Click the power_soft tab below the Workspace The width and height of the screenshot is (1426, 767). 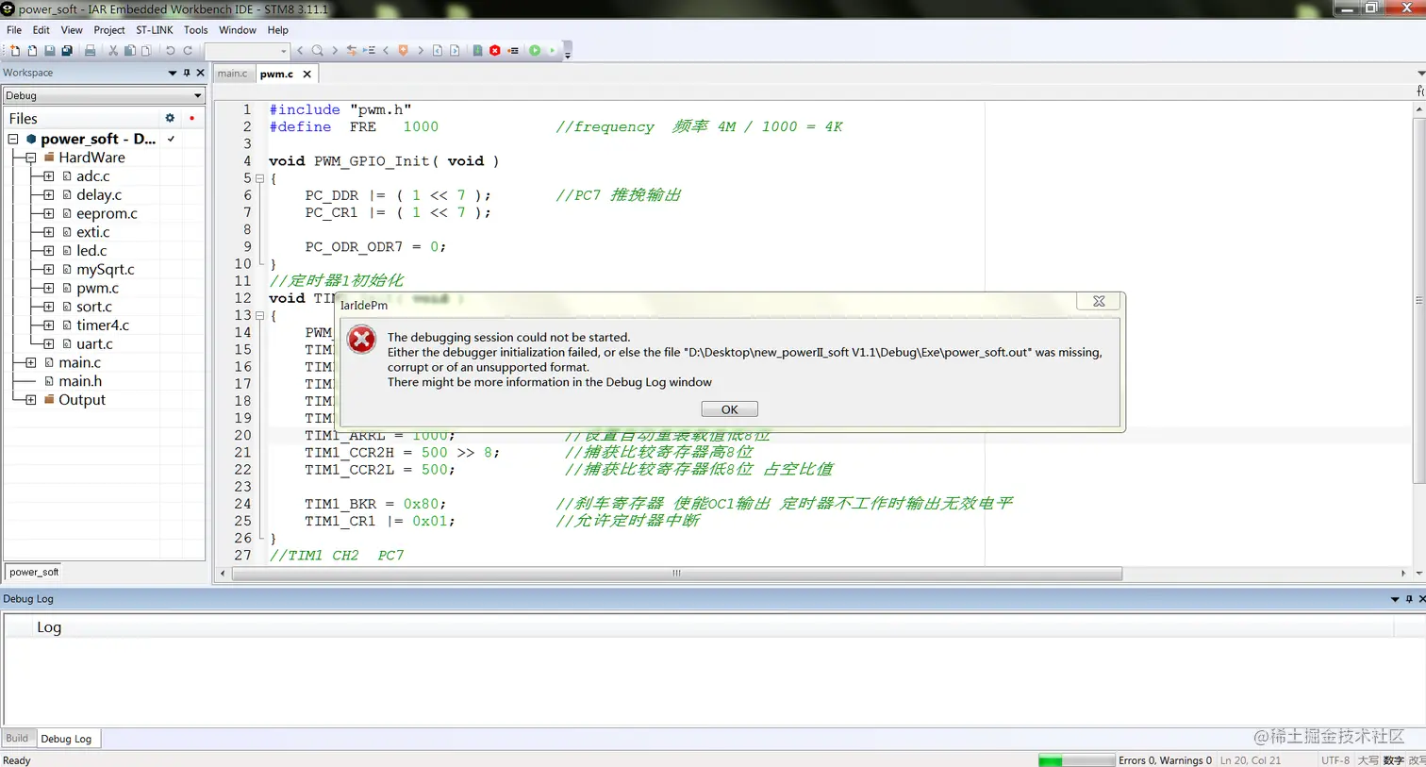click(x=34, y=572)
